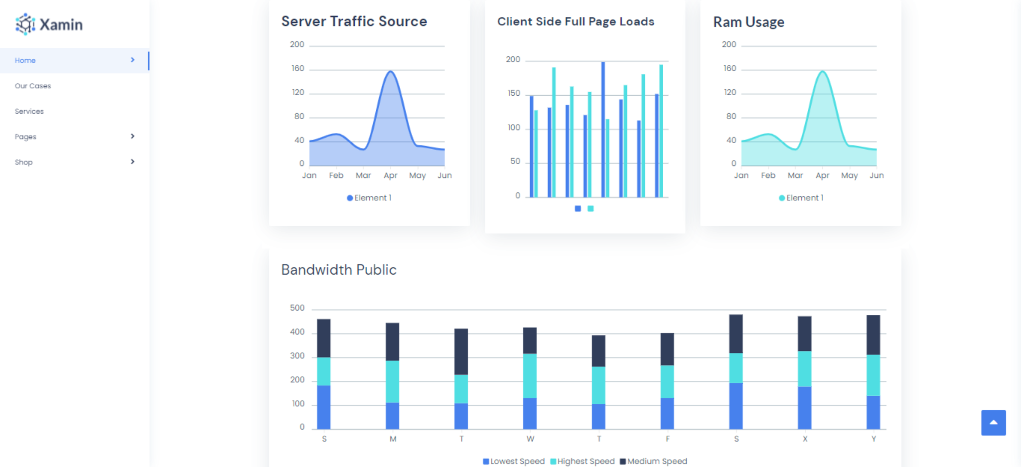Screen dimensions: 1021x467
Task: Click the Bandwidth Public heading
Action: coord(339,270)
